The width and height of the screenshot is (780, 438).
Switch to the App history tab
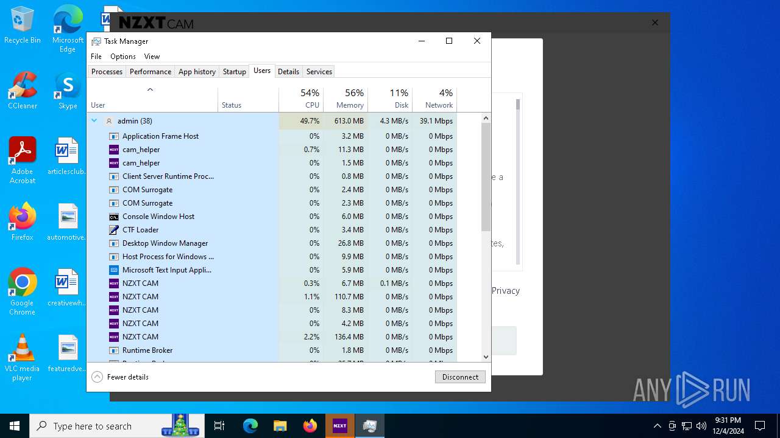point(197,72)
